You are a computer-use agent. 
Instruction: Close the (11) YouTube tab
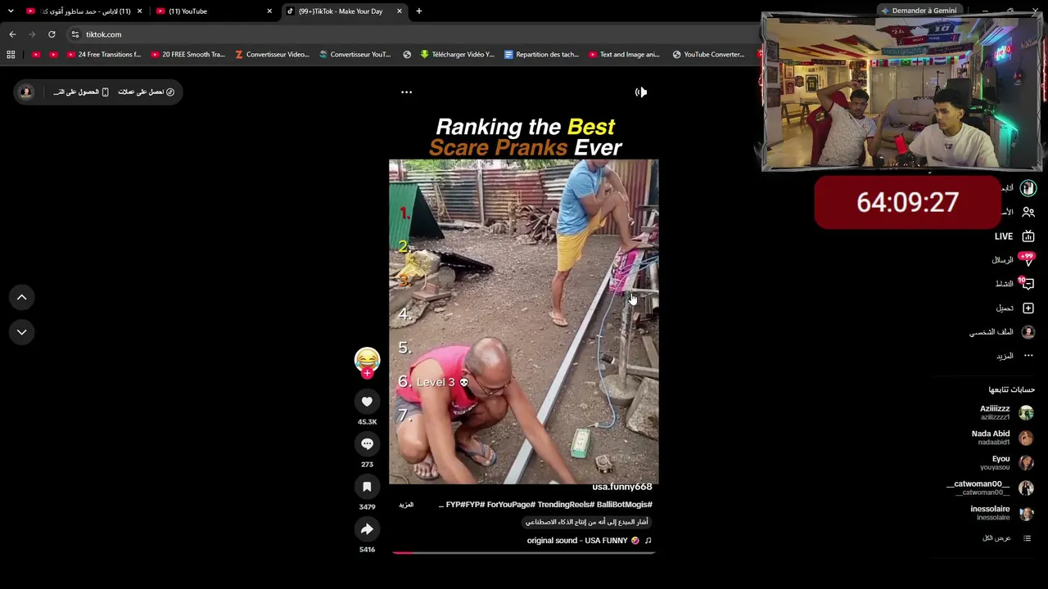point(269,11)
